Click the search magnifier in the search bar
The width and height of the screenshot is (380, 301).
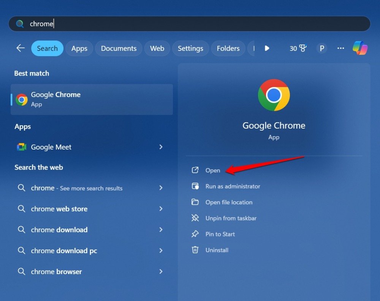[19, 24]
